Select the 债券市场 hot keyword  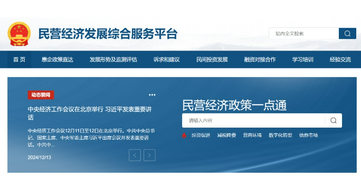[x=309, y=135]
